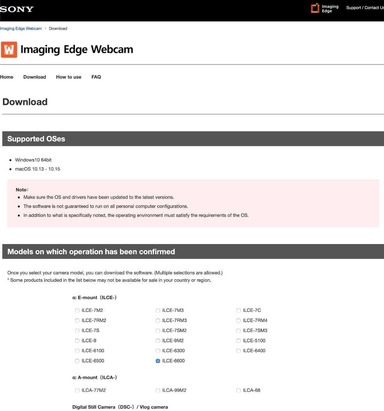Mark the ILCE-6500 checkbox
The image size is (384, 411).
[77, 361]
